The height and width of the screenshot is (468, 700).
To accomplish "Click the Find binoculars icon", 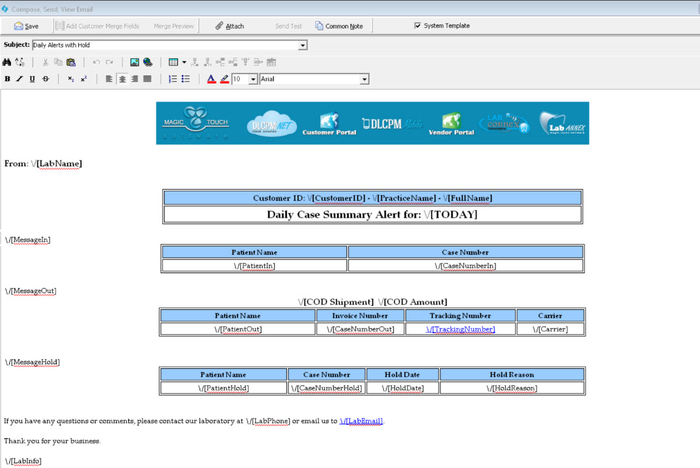I will coord(7,62).
